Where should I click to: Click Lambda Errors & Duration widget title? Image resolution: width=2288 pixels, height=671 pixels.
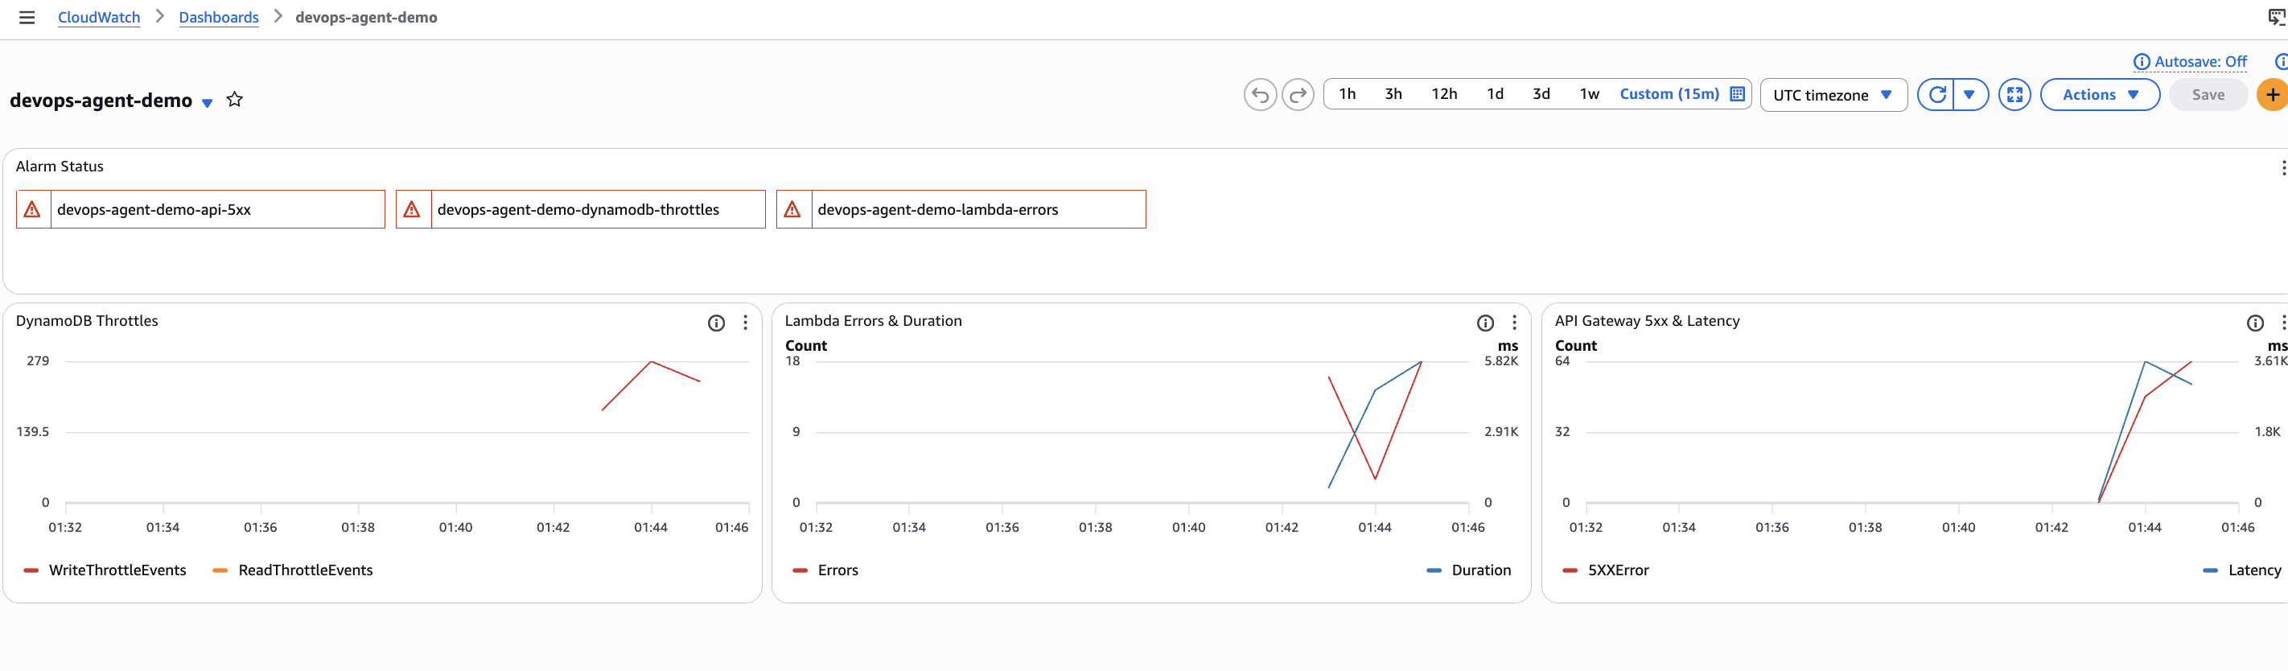pos(873,321)
